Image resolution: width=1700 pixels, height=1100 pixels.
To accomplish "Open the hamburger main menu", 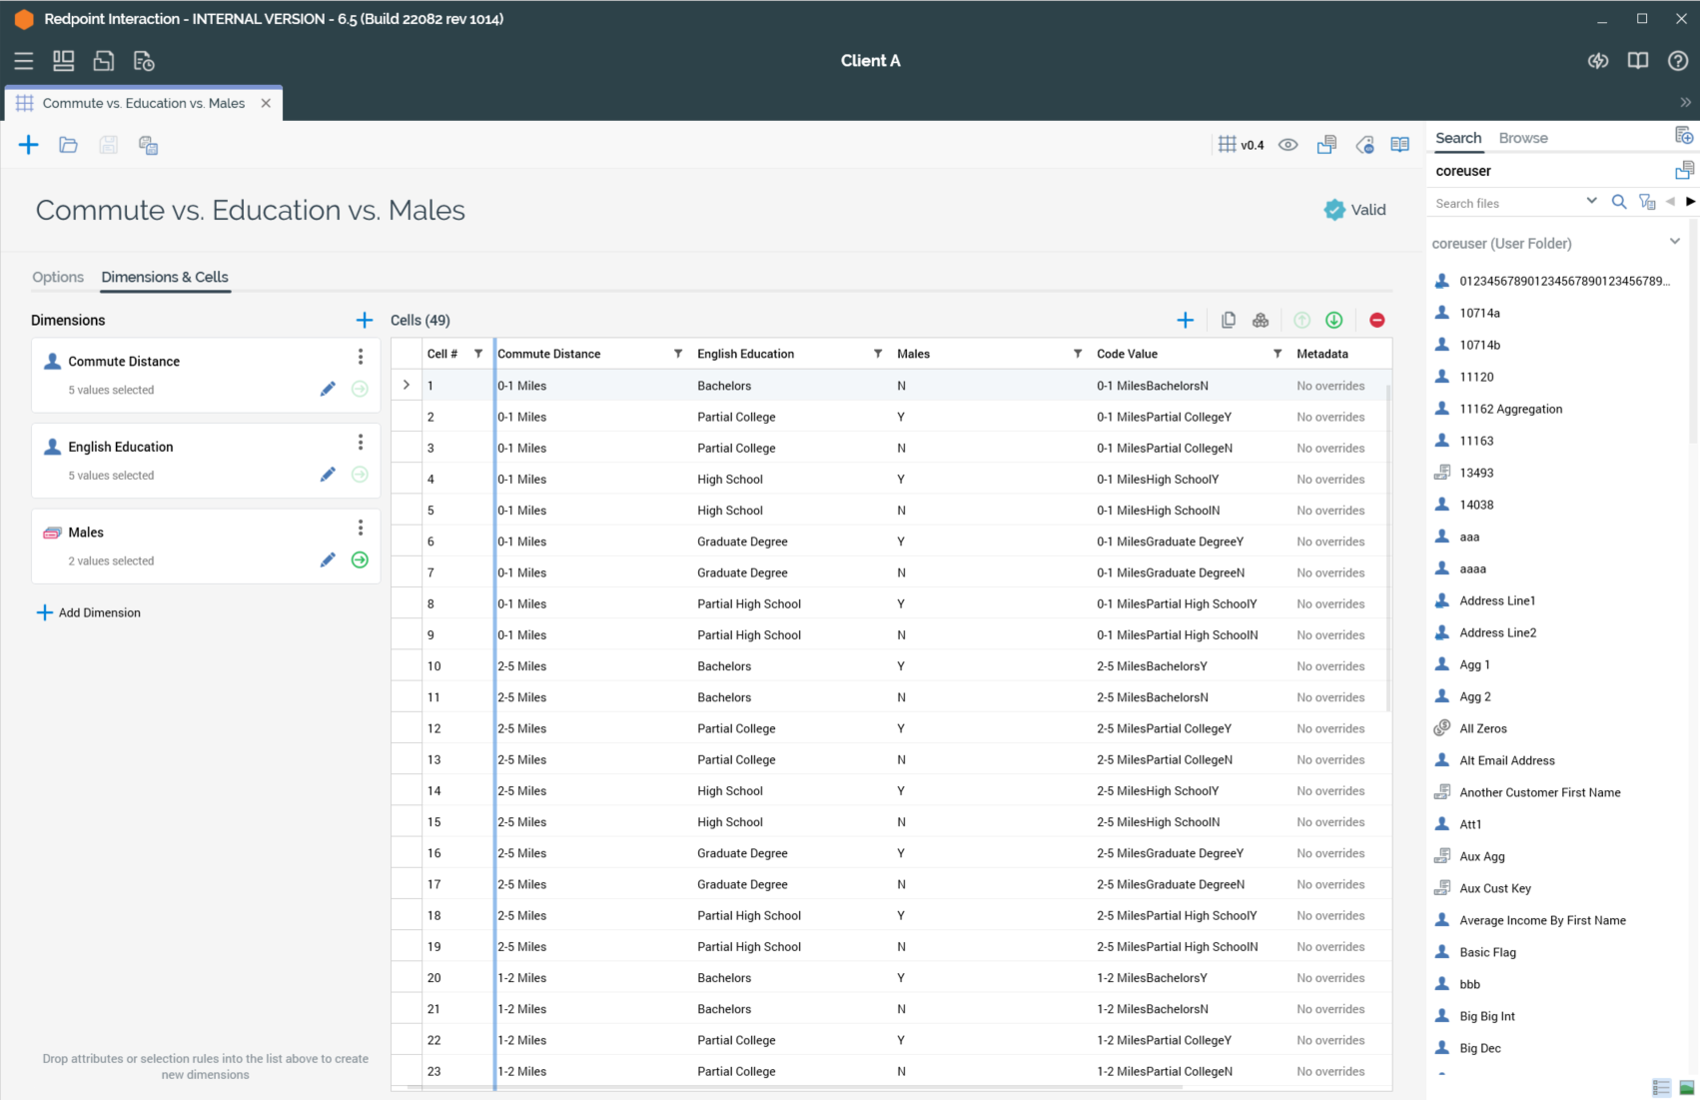I will (x=24, y=61).
